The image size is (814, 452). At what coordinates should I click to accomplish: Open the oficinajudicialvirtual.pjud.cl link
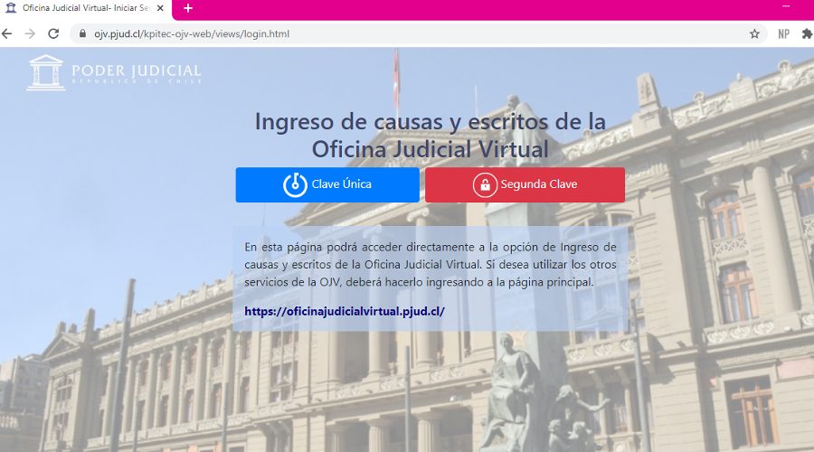[x=345, y=311]
